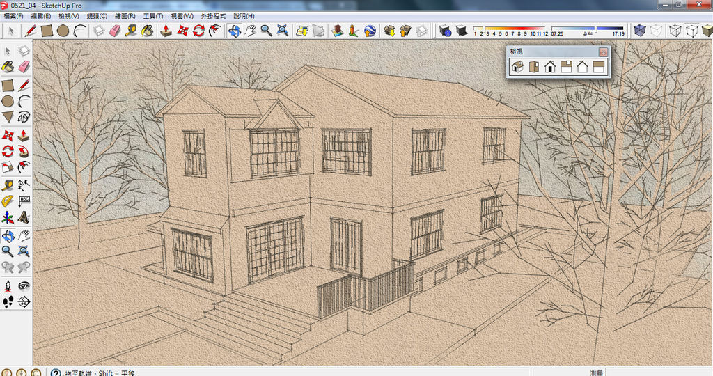Switch to Front view in 檢視 panel
This screenshot has width=713, height=376.
pyautogui.click(x=550, y=68)
